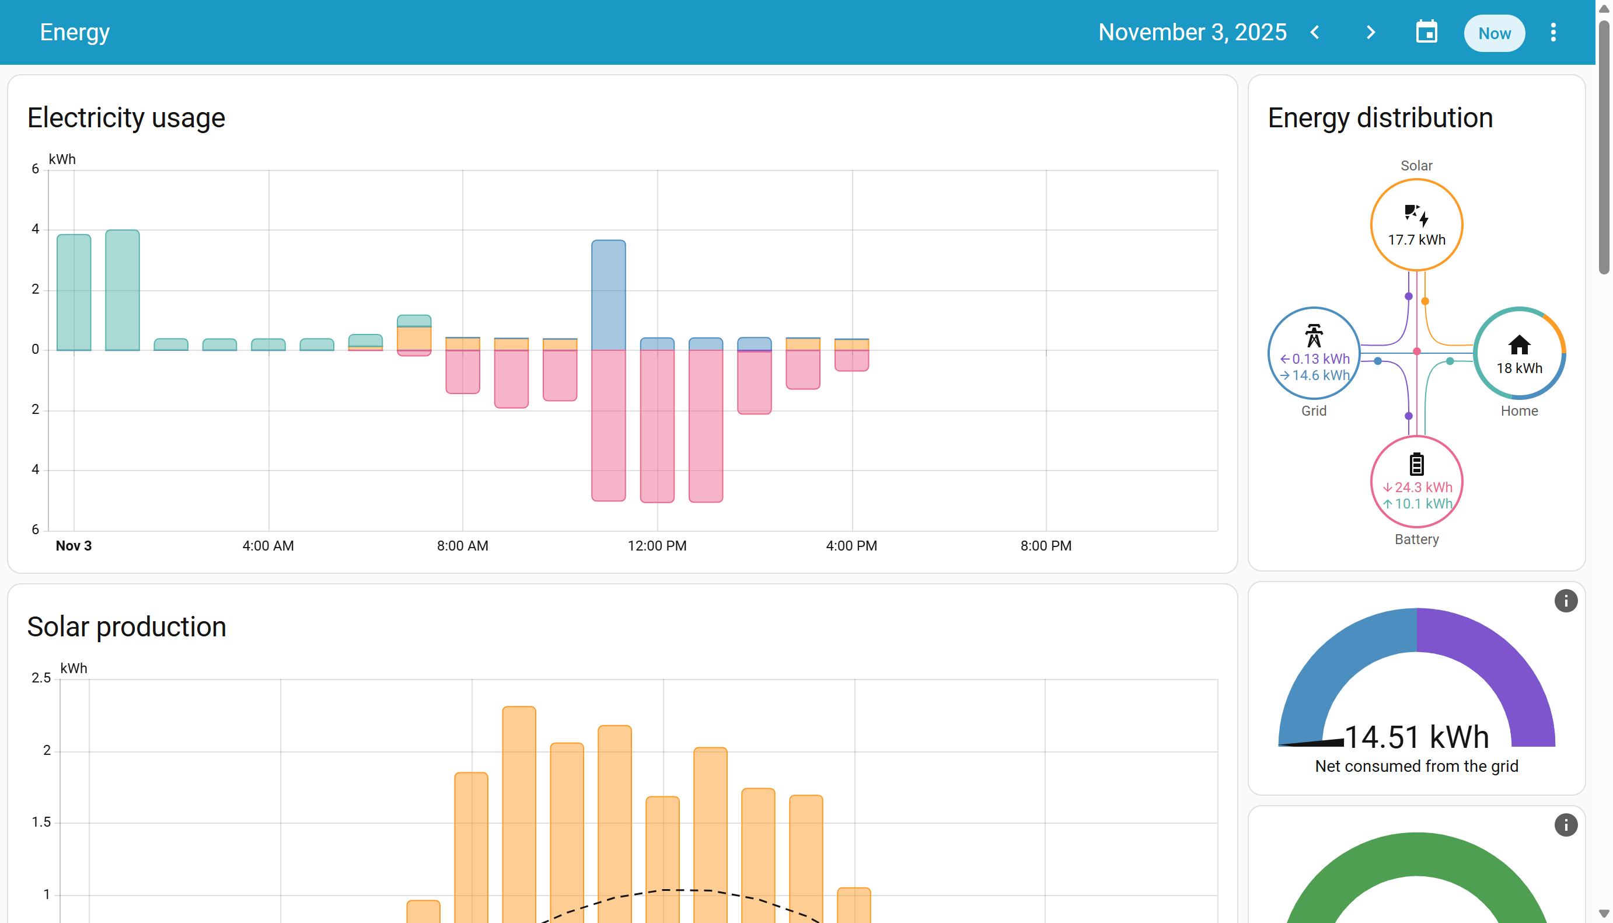Click the Now button

1493,33
